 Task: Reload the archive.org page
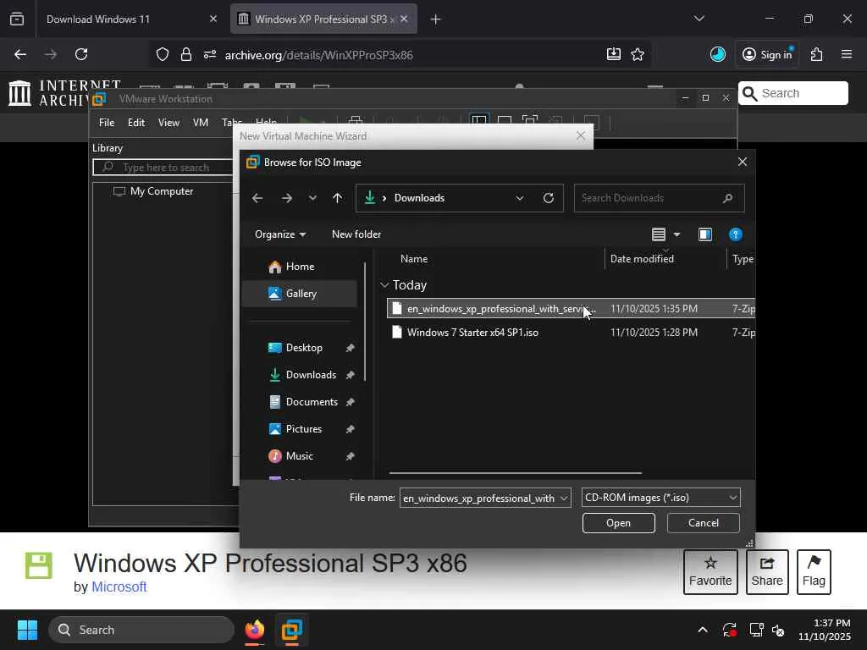81,55
